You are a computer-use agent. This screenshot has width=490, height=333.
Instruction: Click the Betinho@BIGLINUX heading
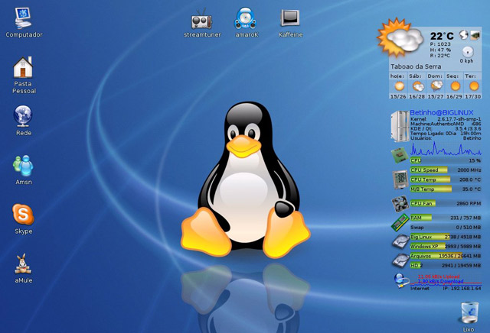click(442, 112)
